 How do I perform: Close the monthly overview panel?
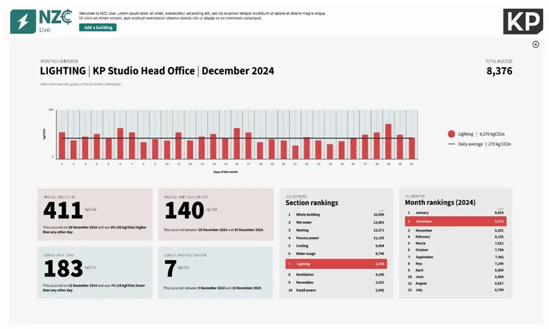(535, 45)
